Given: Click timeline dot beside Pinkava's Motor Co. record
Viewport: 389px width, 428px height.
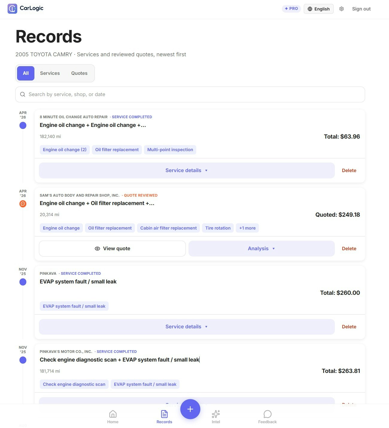Looking at the screenshot, I should pyautogui.click(x=23, y=360).
